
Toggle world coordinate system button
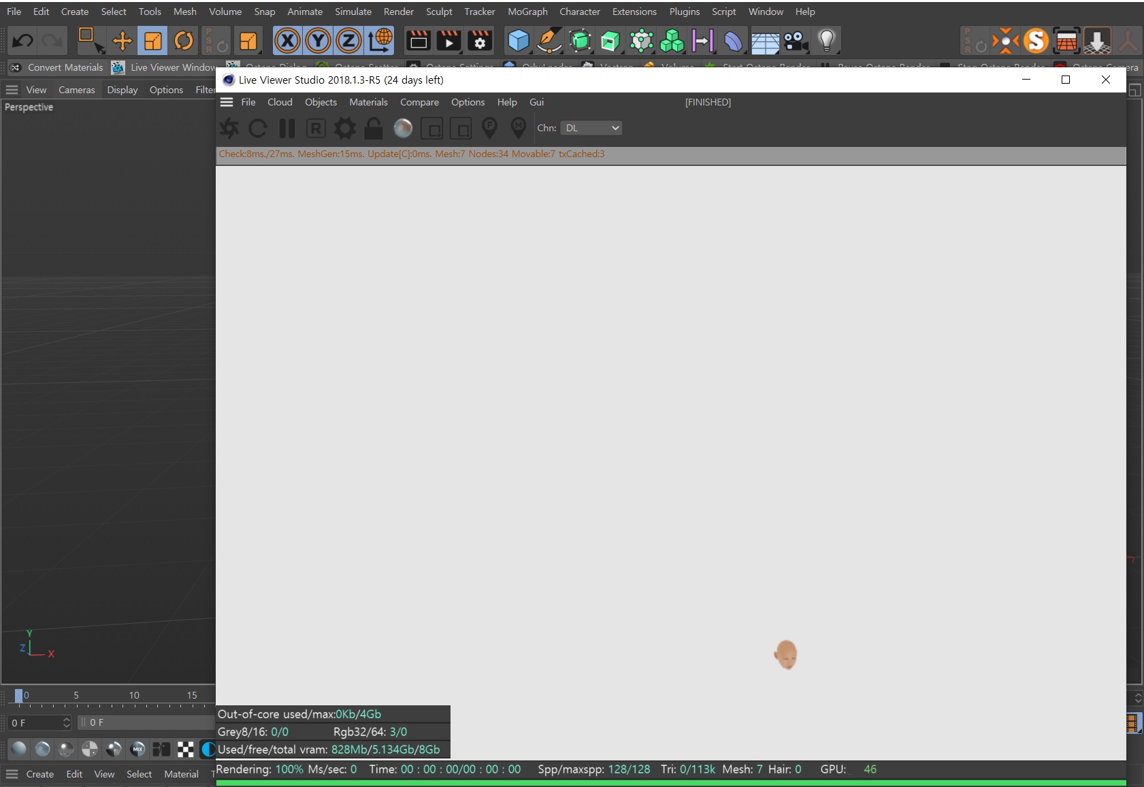click(x=380, y=41)
